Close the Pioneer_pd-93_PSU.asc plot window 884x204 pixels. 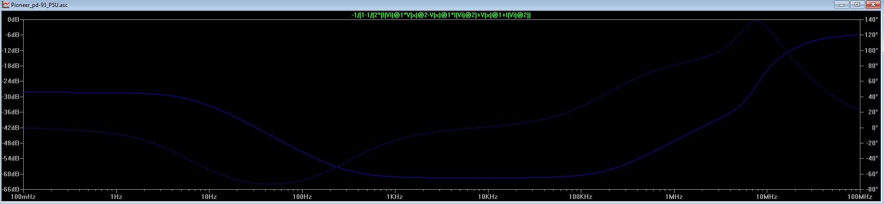872,4
